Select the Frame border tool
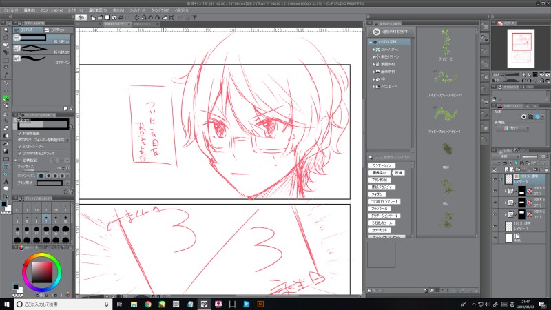 click(6, 166)
